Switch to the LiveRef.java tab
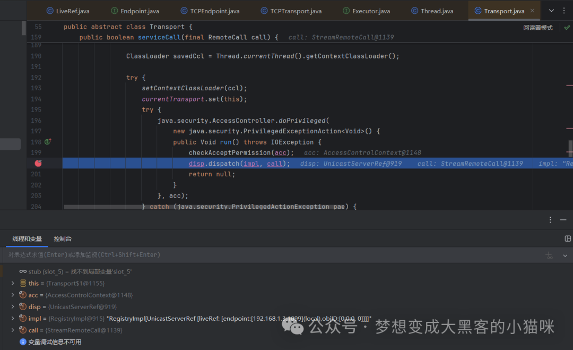The image size is (573, 350). pyautogui.click(x=68, y=11)
